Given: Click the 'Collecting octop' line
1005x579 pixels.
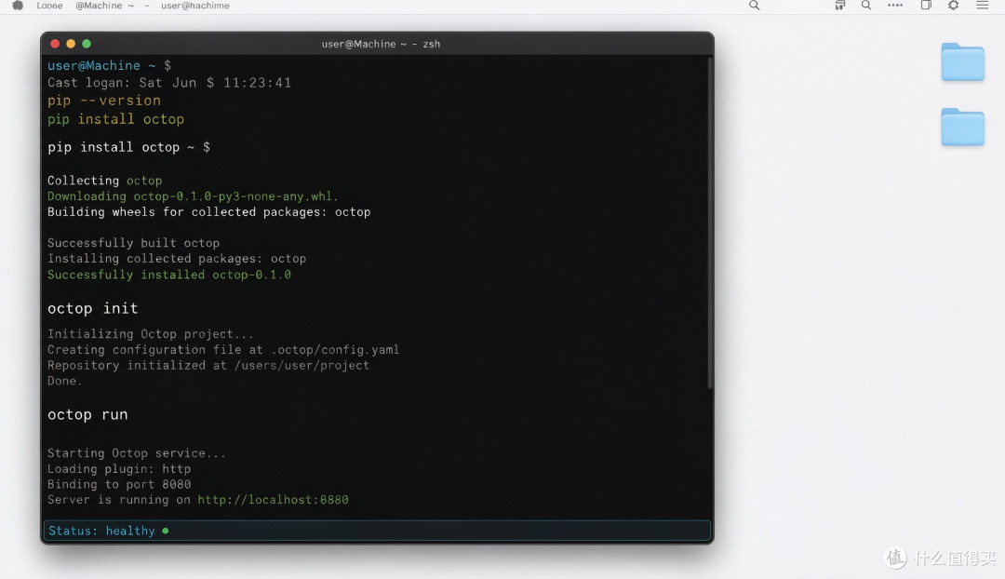Looking at the screenshot, I should (104, 181).
